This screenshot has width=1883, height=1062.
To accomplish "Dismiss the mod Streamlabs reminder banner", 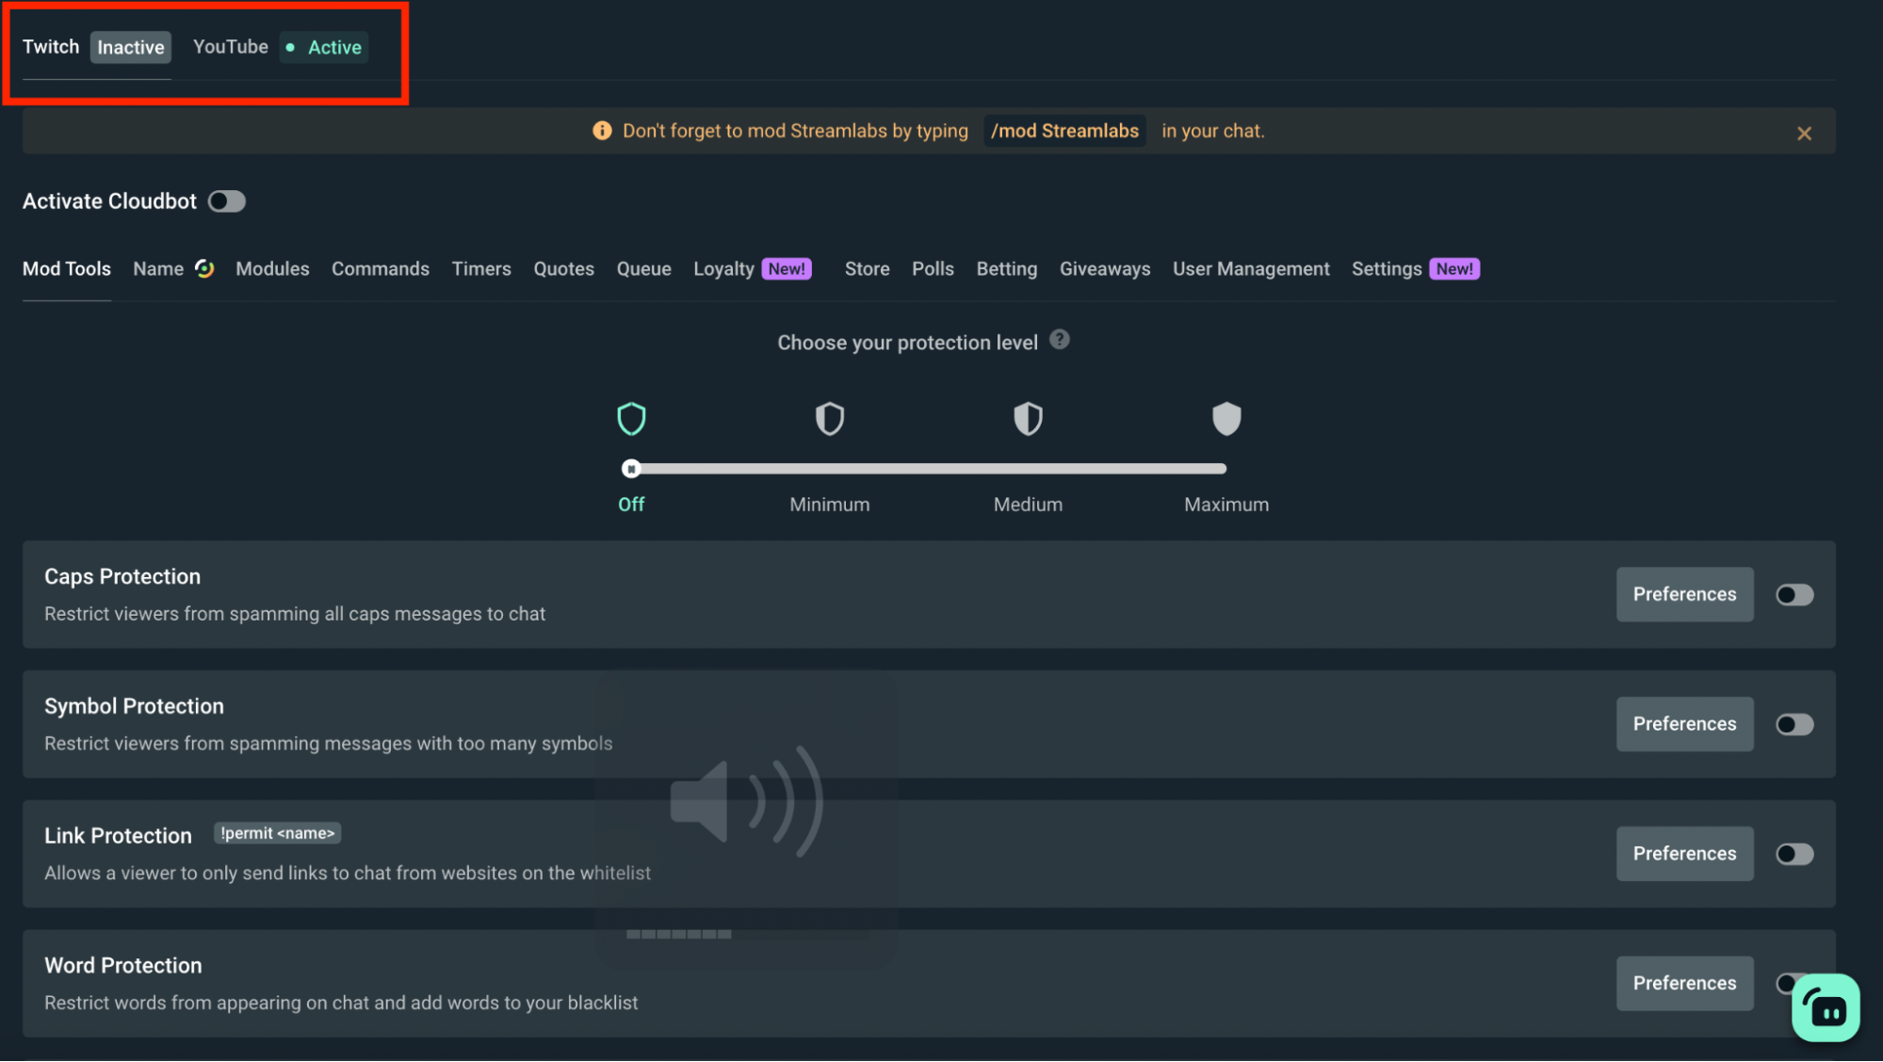I will point(1804,132).
